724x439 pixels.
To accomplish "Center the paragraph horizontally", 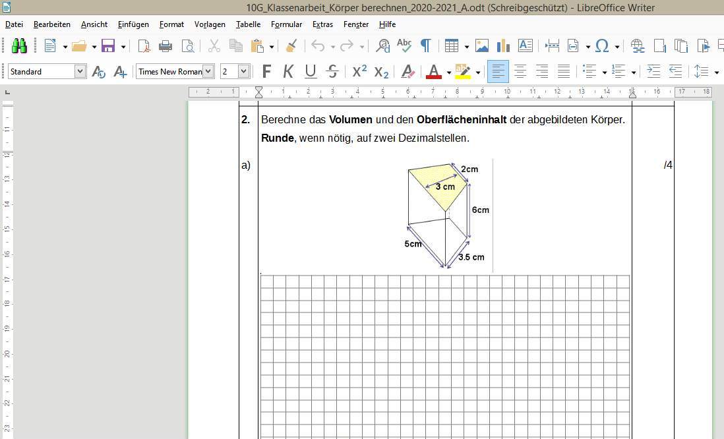I will pyautogui.click(x=520, y=72).
